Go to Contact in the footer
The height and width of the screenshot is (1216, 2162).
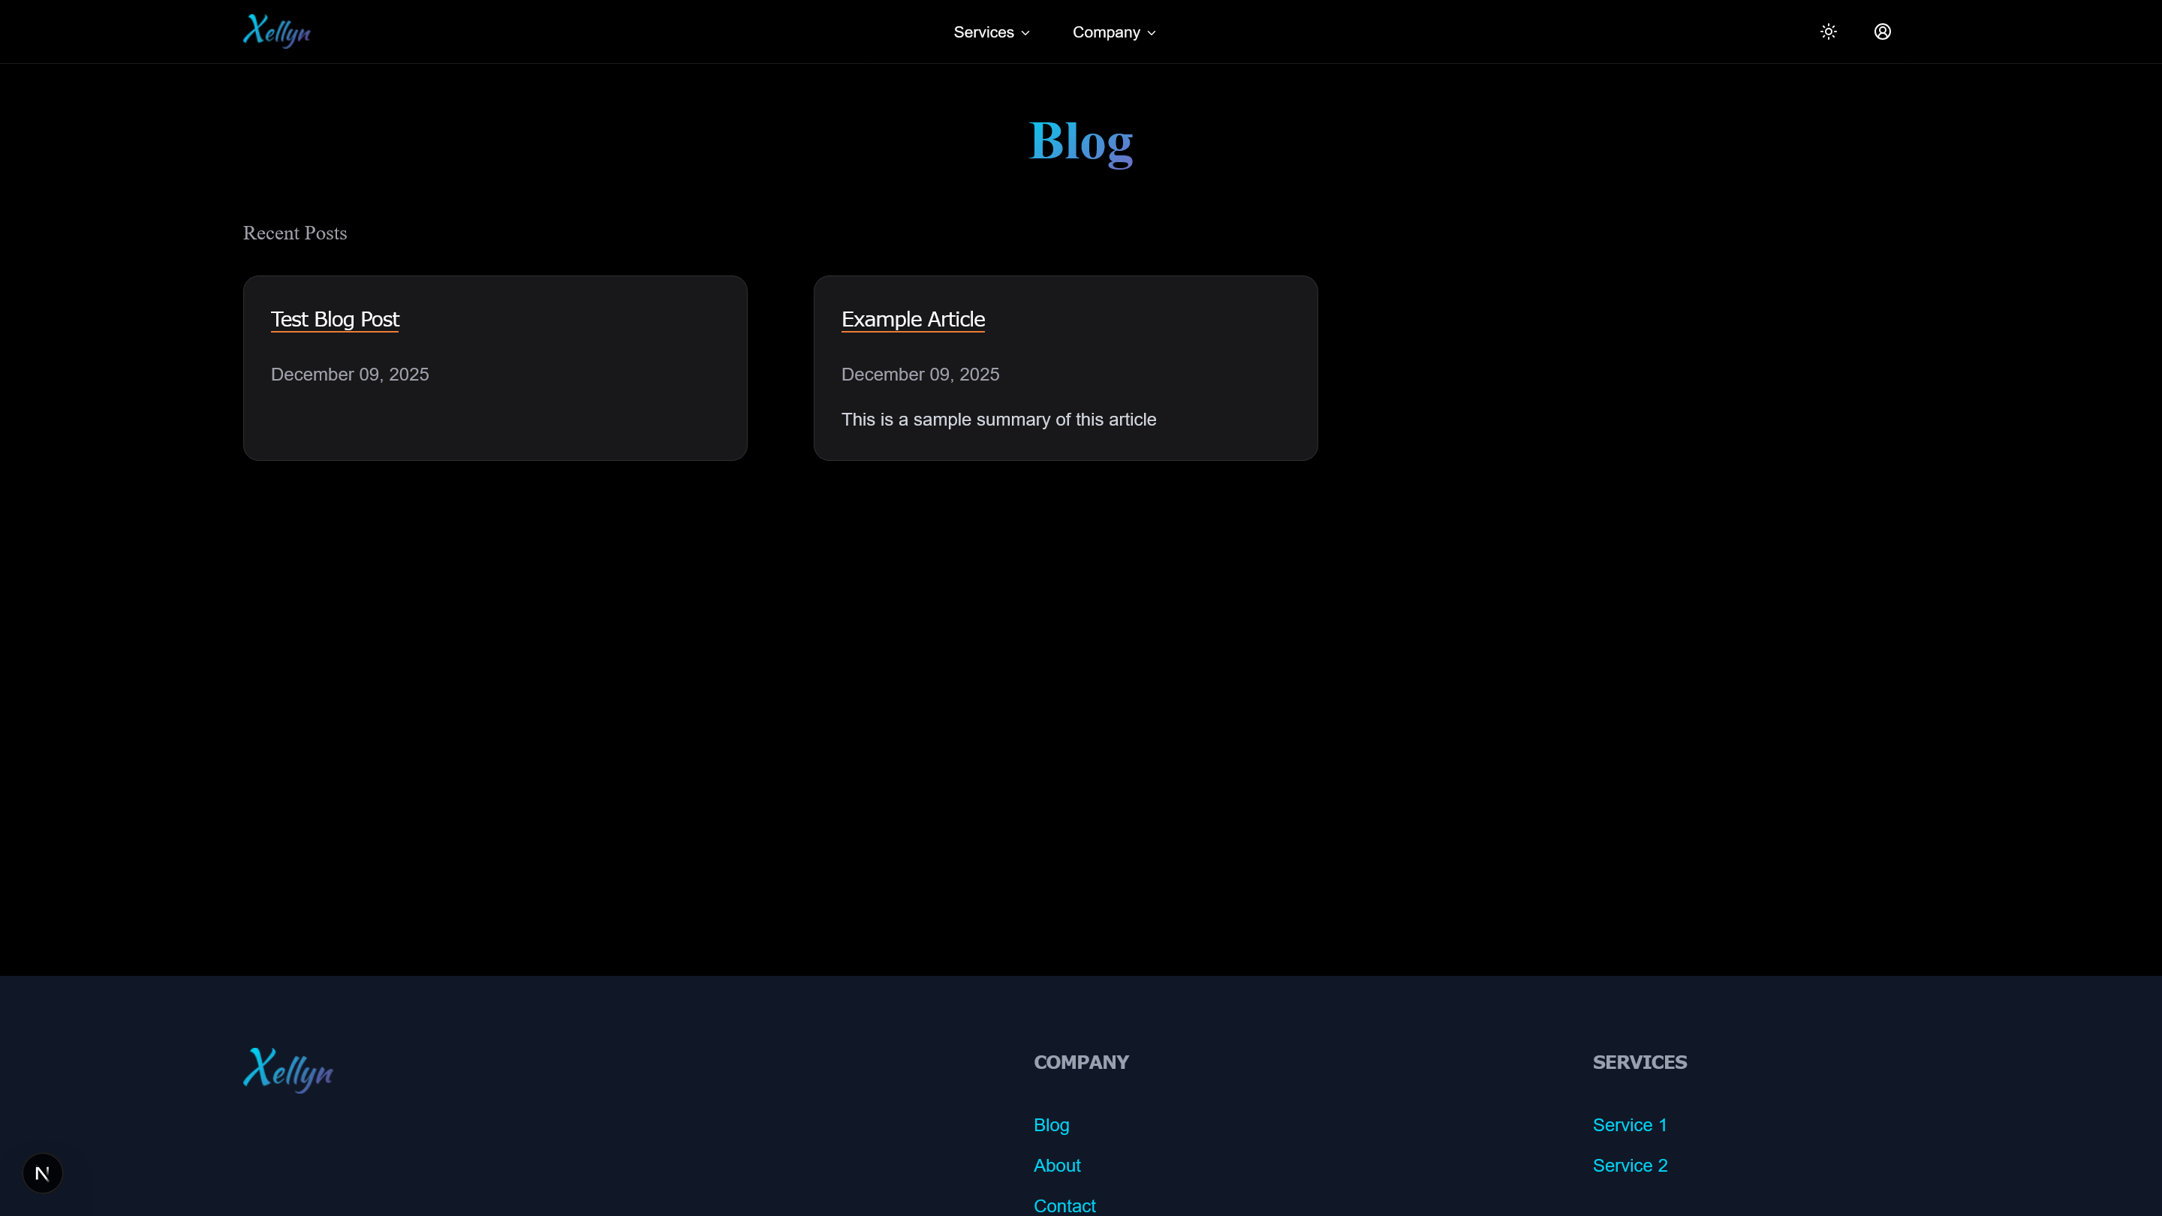click(1064, 1205)
